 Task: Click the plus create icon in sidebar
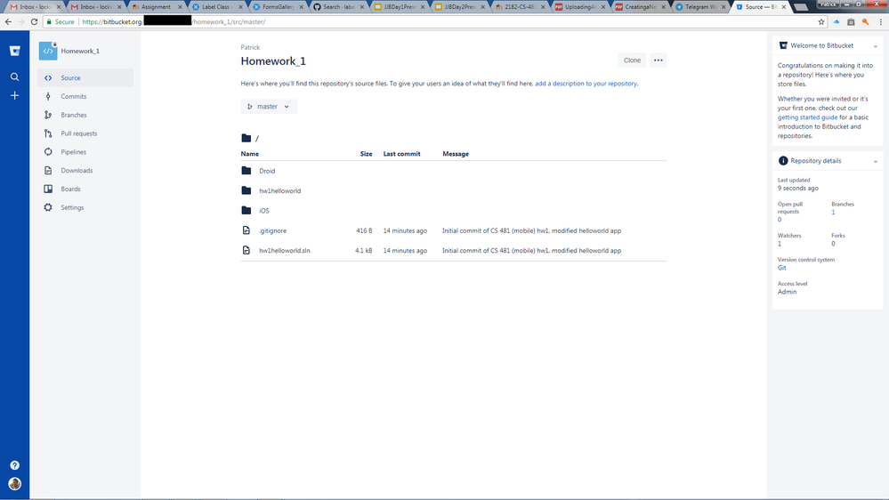(15, 96)
